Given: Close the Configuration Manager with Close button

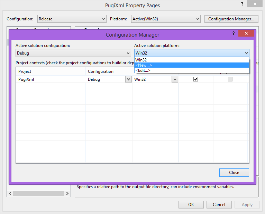Looking at the screenshot, I should tap(234, 173).
